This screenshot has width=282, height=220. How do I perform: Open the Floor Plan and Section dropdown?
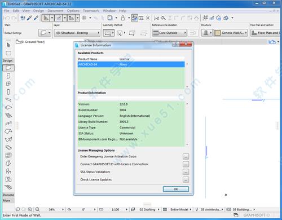pos(266,33)
